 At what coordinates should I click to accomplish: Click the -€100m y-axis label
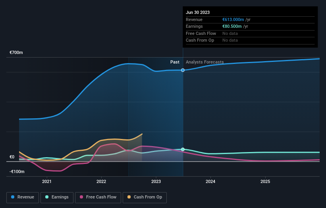(x=17, y=171)
